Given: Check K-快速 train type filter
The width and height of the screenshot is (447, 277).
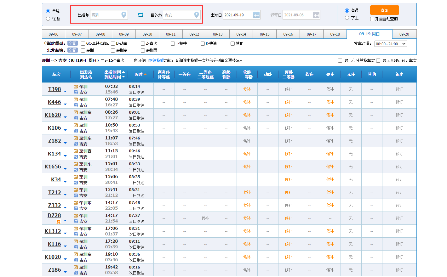Looking at the screenshot, I should pyautogui.click(x=203, y=43).
